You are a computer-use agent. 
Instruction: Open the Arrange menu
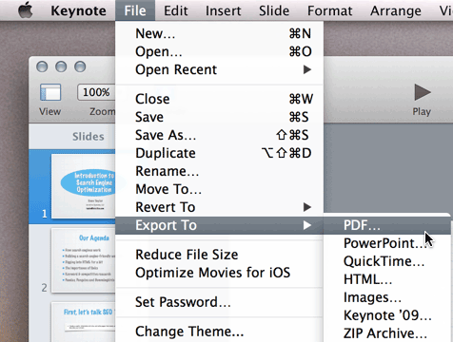[396, 10]
